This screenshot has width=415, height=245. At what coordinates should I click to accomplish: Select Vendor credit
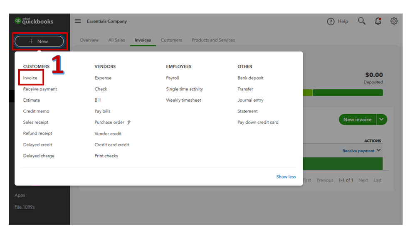(x=108, y=134)
